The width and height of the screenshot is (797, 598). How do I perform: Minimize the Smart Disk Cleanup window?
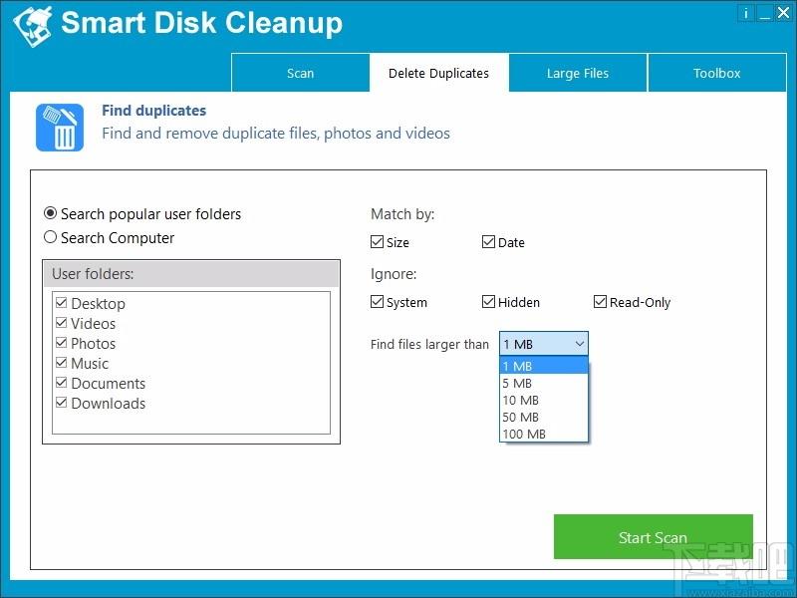pos(764,13)
